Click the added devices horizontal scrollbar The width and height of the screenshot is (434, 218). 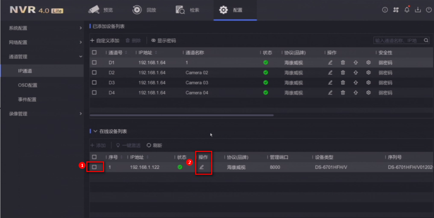pyautogui.click(x=182, y=115)
